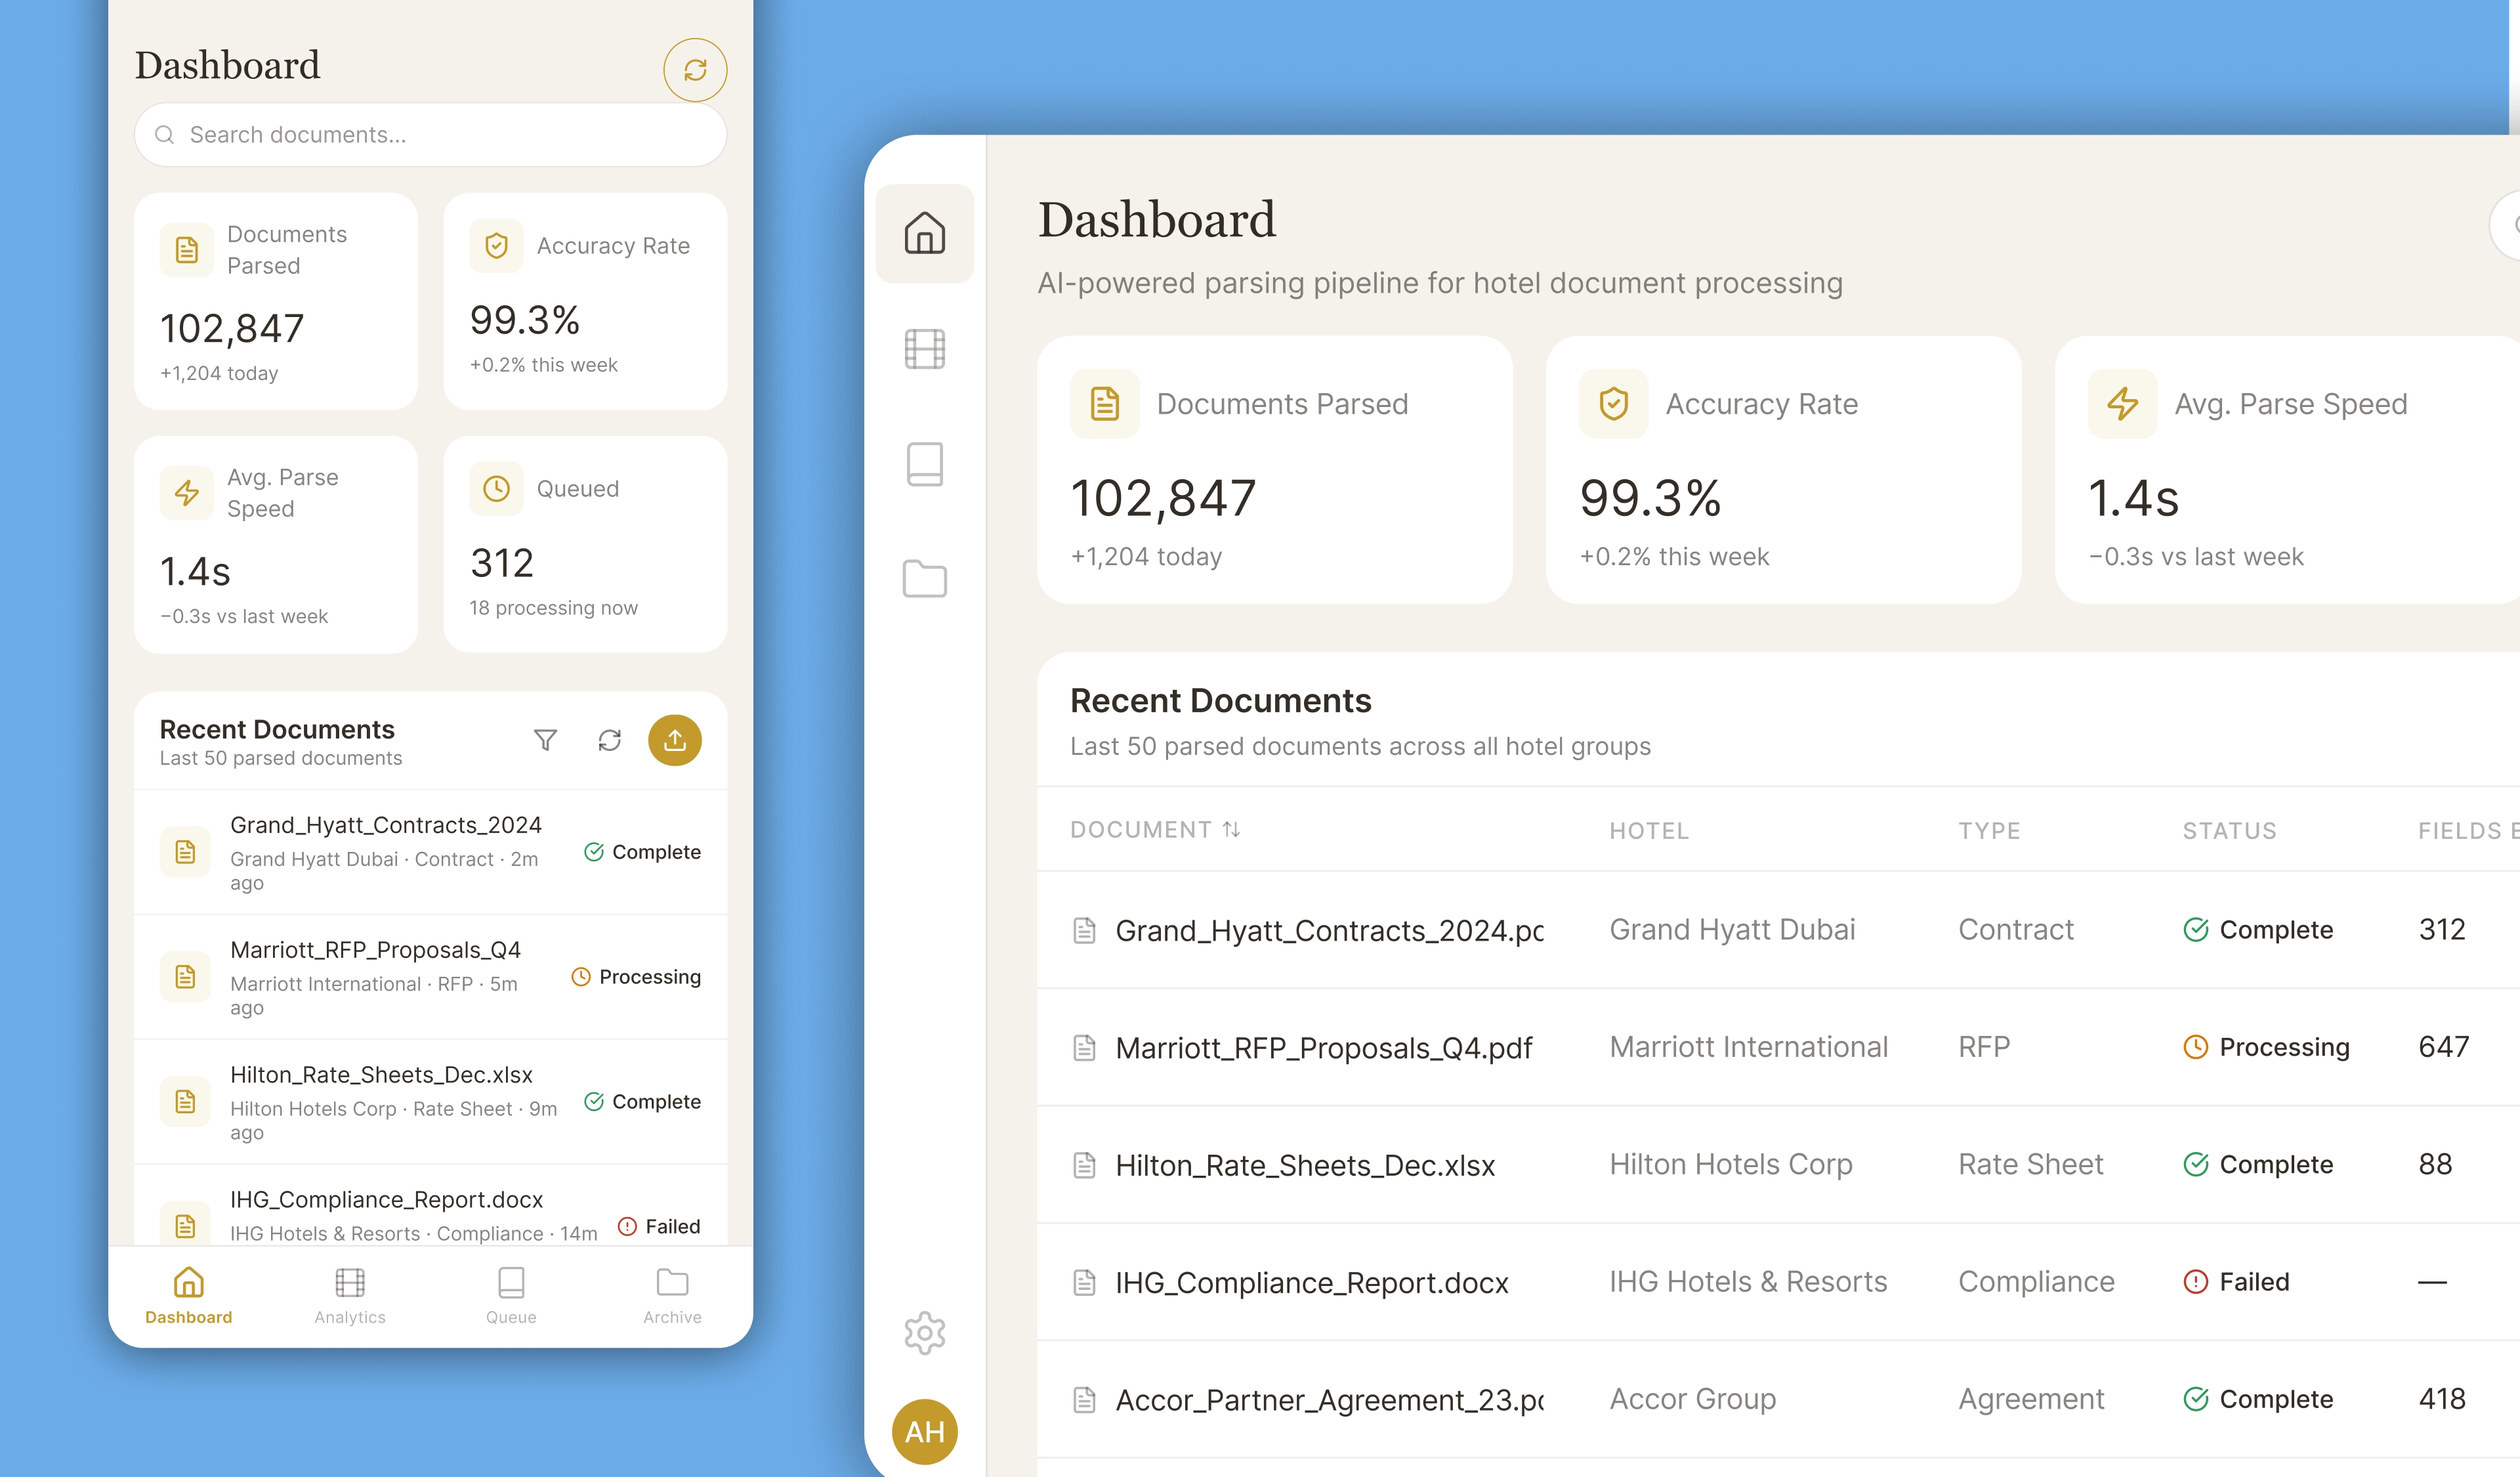Click the Search documents field in the mobile panel
Screen dimensions: 2520x1477
tap(430, 135)
